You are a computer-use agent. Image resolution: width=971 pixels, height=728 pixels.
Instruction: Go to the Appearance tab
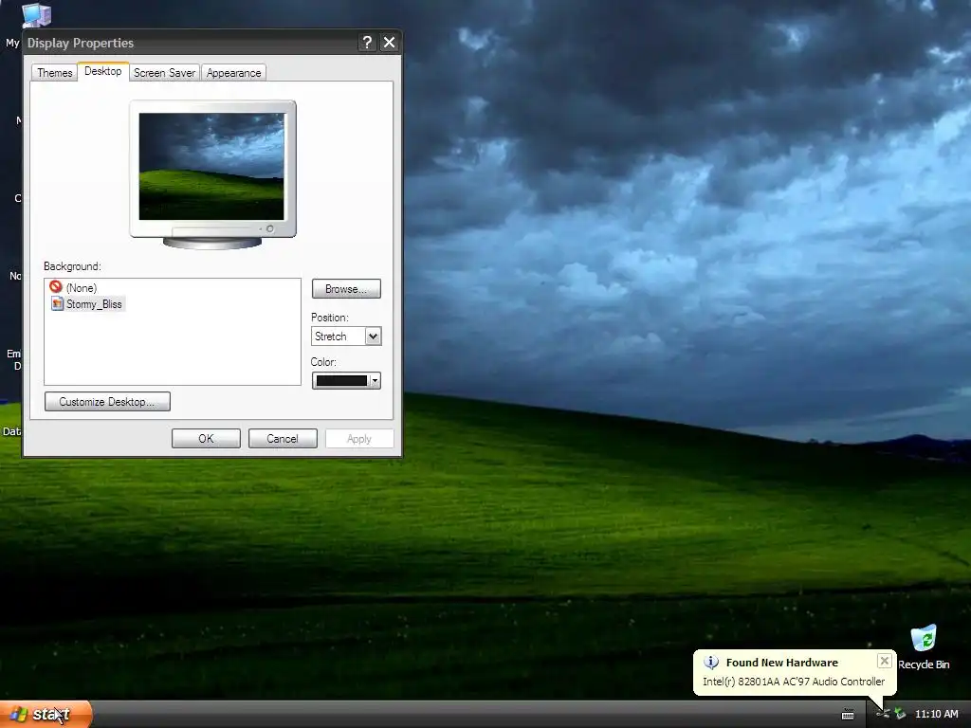pyautogui.click(x=233, y=72)
